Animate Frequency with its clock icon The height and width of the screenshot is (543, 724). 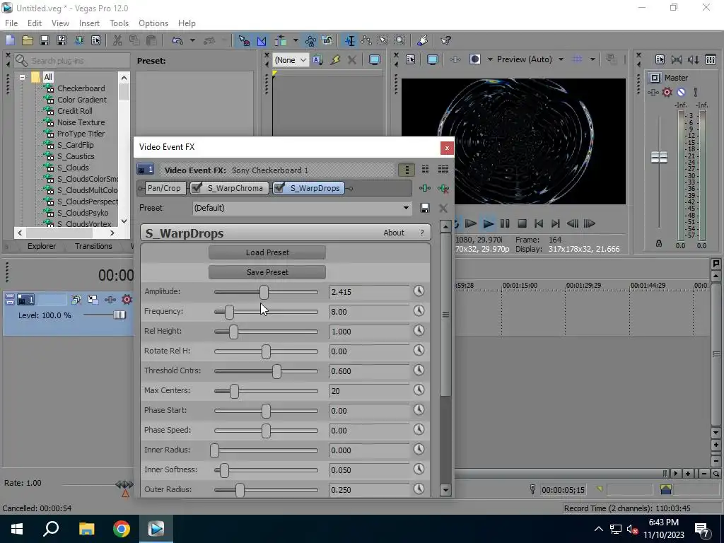[x=419, y=311]
